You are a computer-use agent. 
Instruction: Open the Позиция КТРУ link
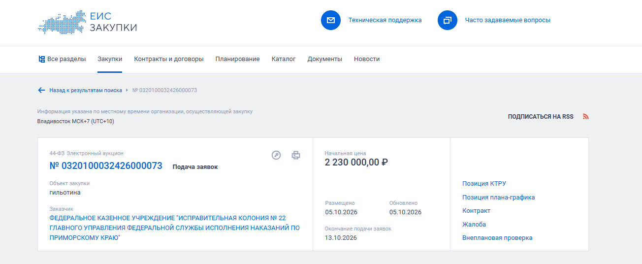tap(484, 184)
